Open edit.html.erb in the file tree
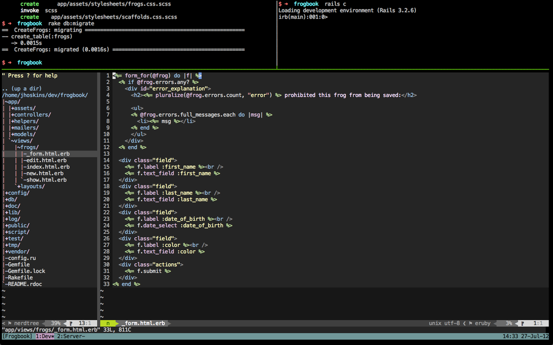Viewport: 553px width, 345px height. [46, 161]
